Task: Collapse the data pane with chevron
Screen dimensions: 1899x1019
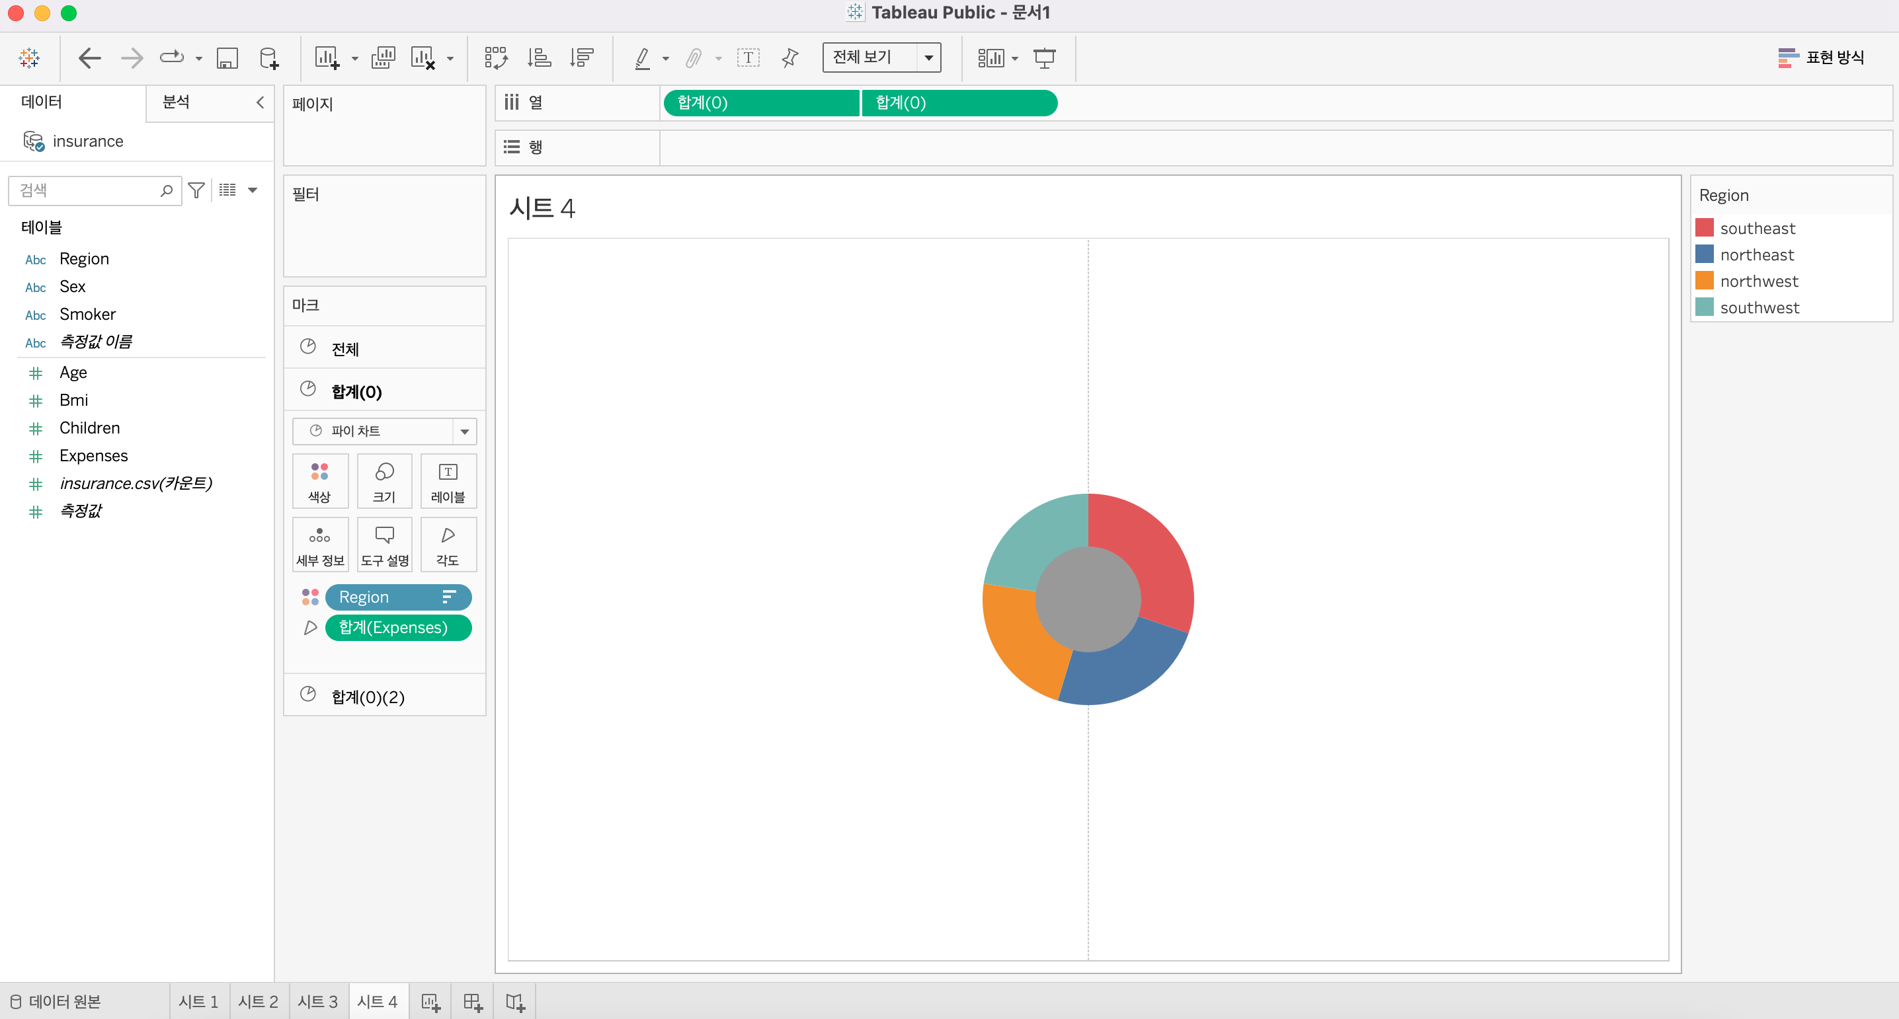Action: [x=259, y=102]
